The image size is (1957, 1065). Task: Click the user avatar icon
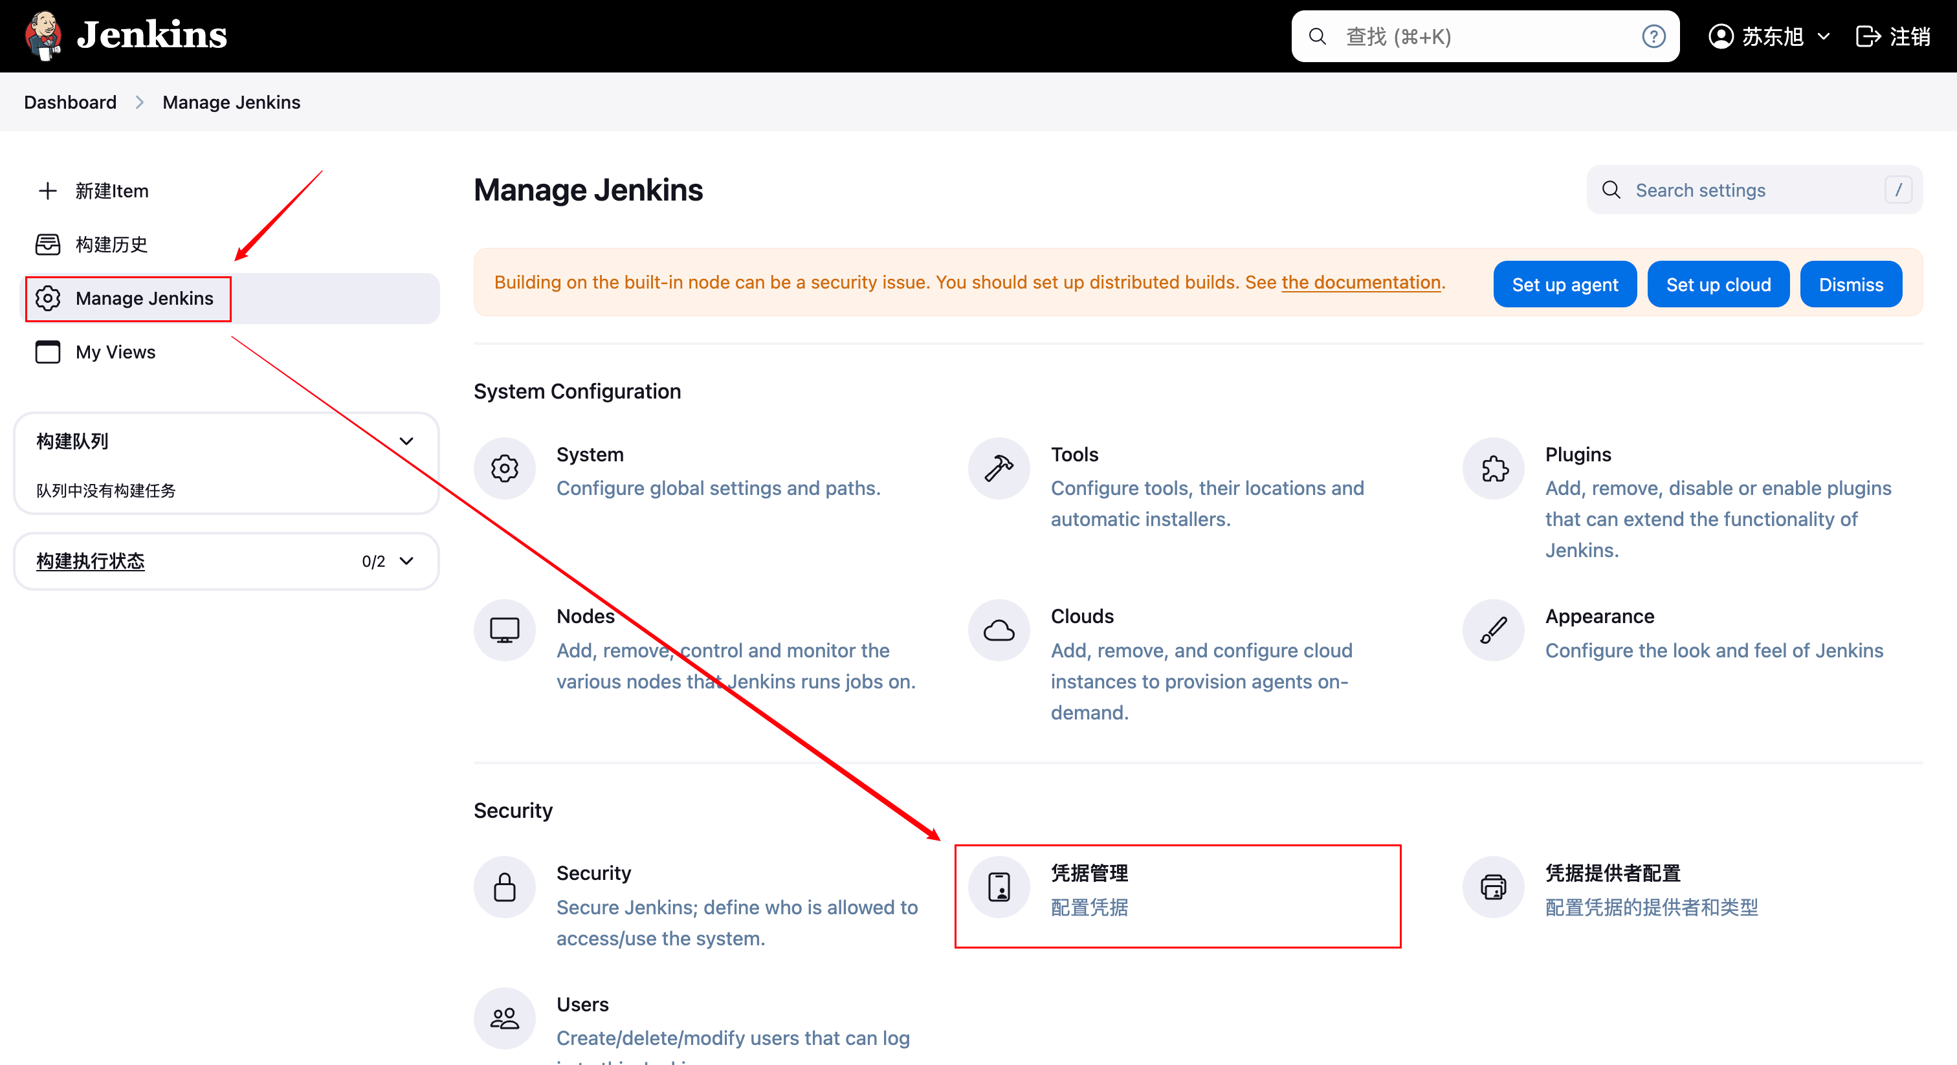[1720, 36]
